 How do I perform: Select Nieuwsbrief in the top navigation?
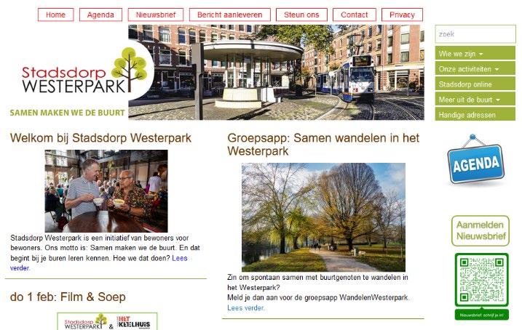point(156,15)
